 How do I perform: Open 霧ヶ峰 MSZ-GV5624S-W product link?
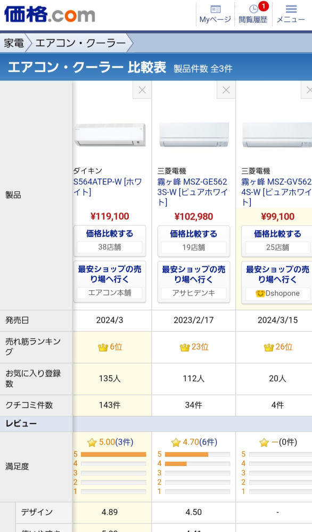coord(276,192)
